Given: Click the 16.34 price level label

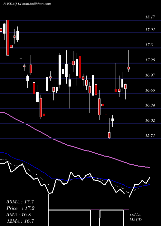Looking at the screenshot, I should click(150, 105).
